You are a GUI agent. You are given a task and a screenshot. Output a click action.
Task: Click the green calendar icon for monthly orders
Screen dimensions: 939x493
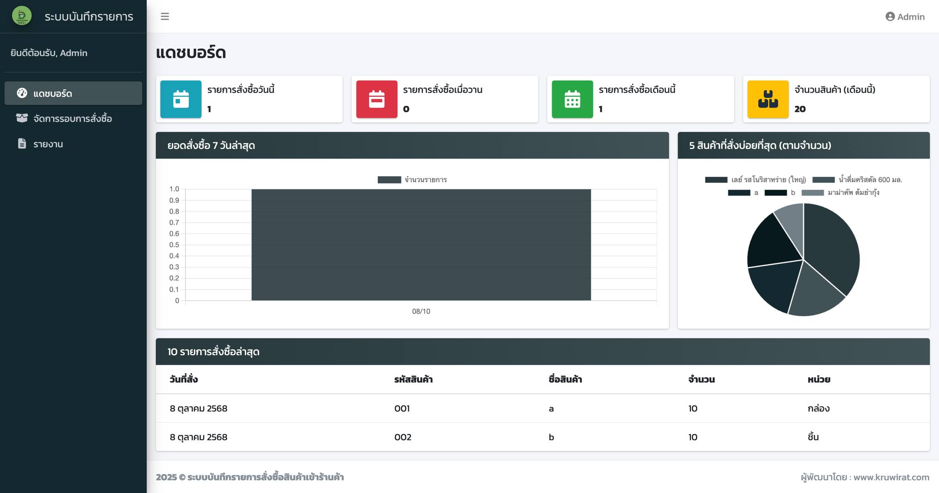(x=572, y=99)
